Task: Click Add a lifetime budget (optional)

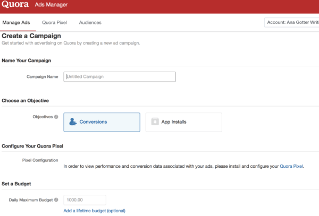Action: click(95, 211)
